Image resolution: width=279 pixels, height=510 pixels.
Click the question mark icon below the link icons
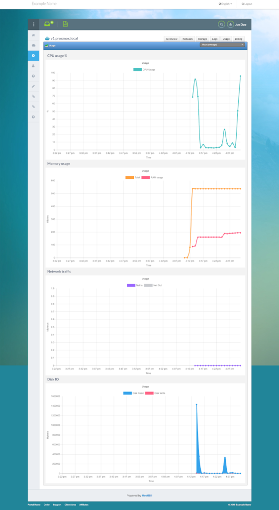click(x=33, y=117)
